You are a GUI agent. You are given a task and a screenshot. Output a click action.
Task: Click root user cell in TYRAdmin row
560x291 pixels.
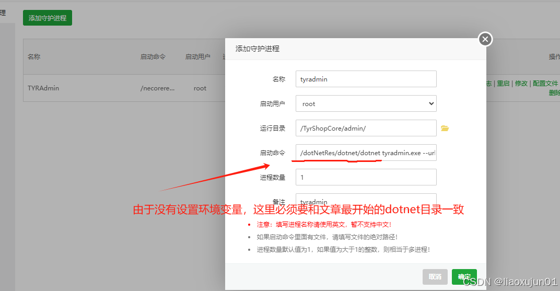pyautogui.click(x=200, y=88)
